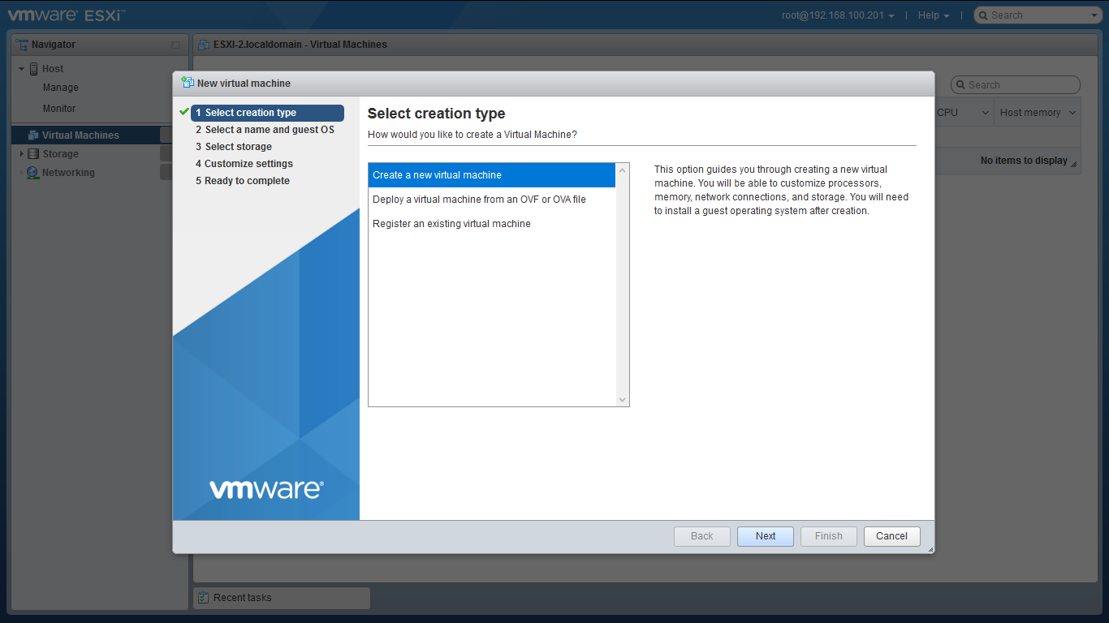Cancel the new virtual machine wizard
This screenshot has width=1109, height=623.
pyautogui.click(x=891, y=536)
